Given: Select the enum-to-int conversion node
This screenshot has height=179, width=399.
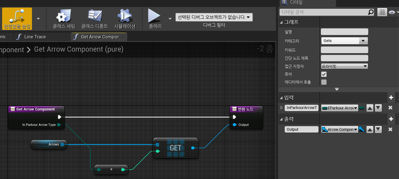Looking at the screenshot, I should [x=111, y=169].
